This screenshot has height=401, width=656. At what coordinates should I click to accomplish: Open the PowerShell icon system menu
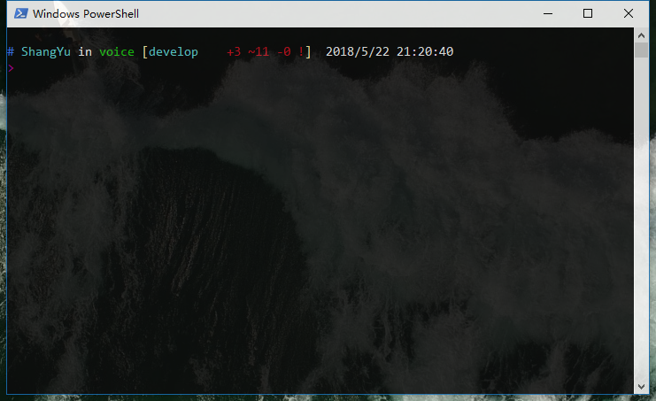coord(19,13)
